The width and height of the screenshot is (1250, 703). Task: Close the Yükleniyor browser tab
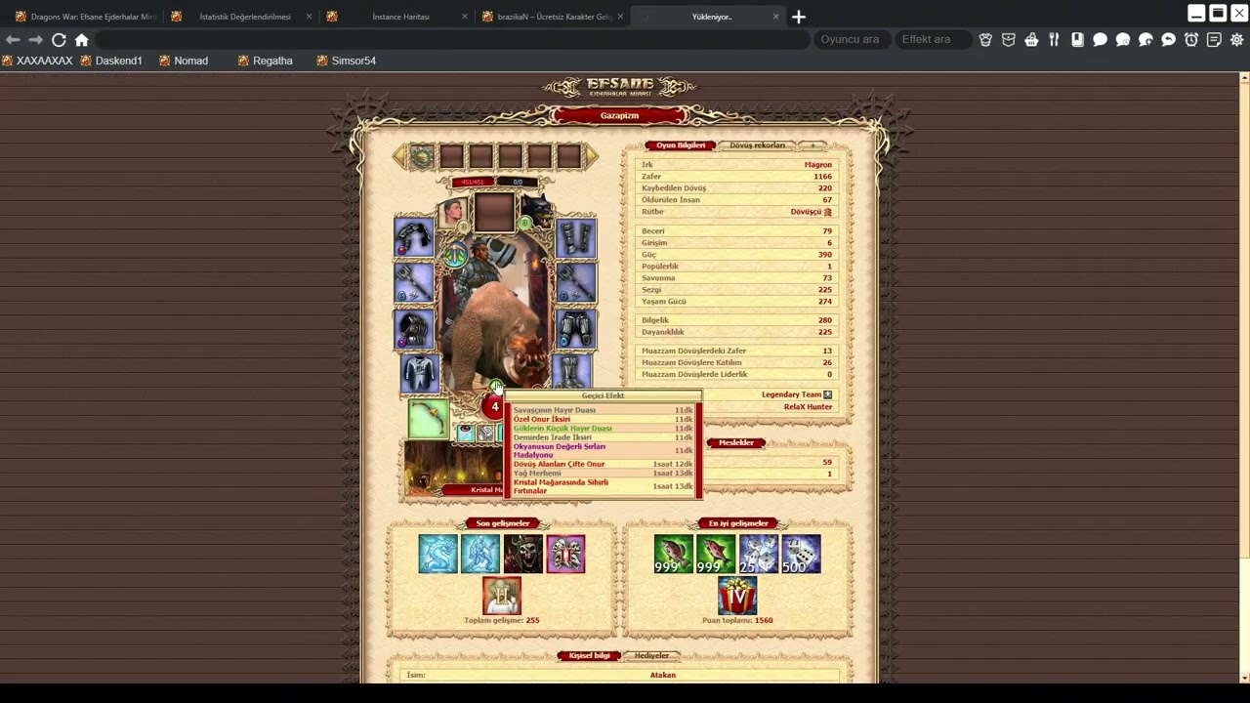[776, 17]
